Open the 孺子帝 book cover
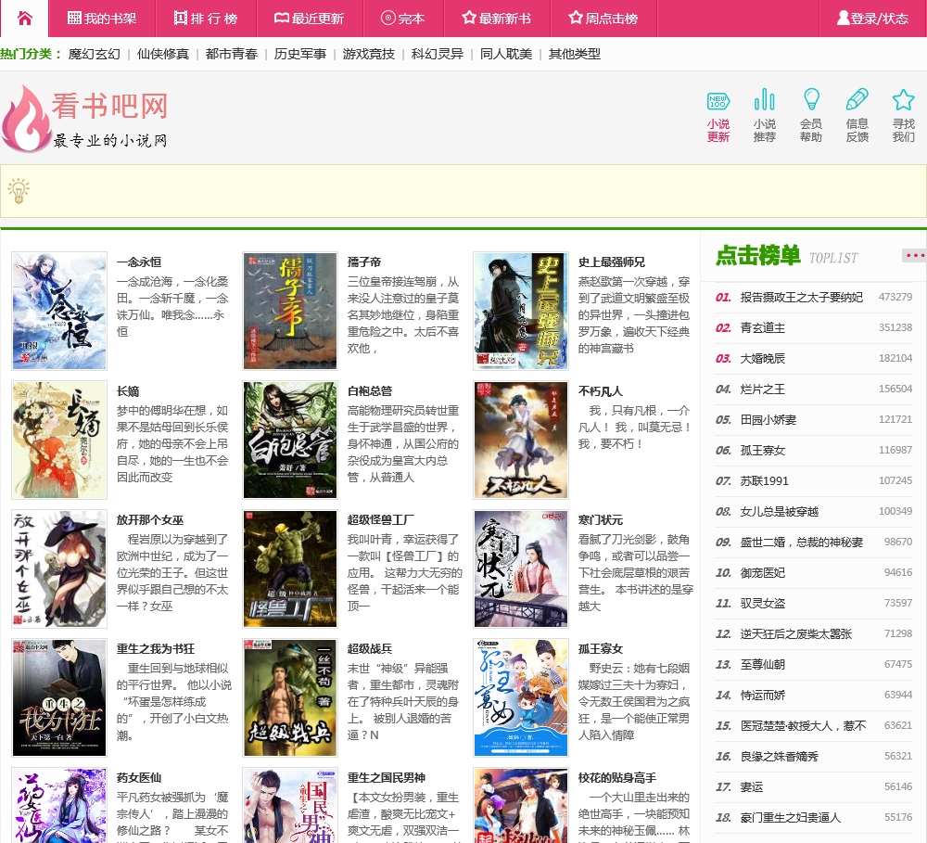Viewport: 927px width, 843px height. (x=289, y=311)
